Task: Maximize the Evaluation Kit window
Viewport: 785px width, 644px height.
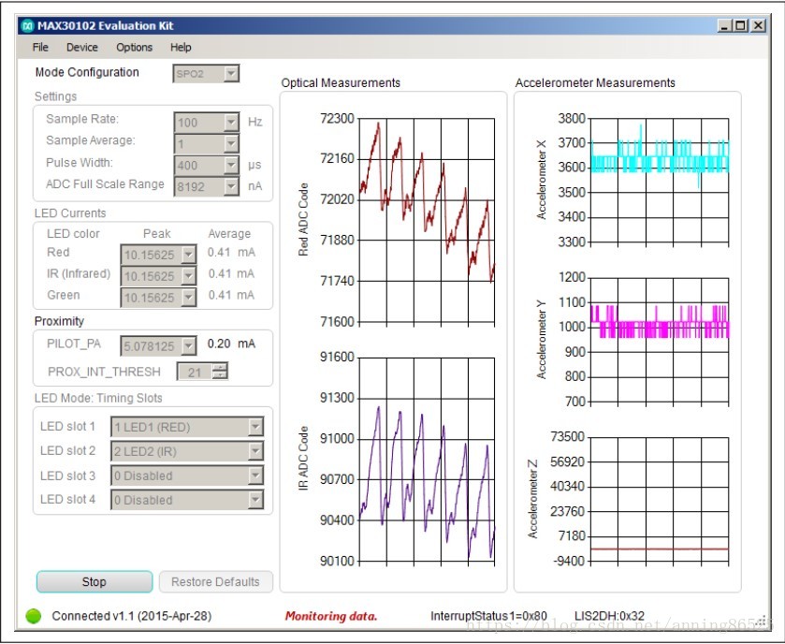Action: coord(741,25)
